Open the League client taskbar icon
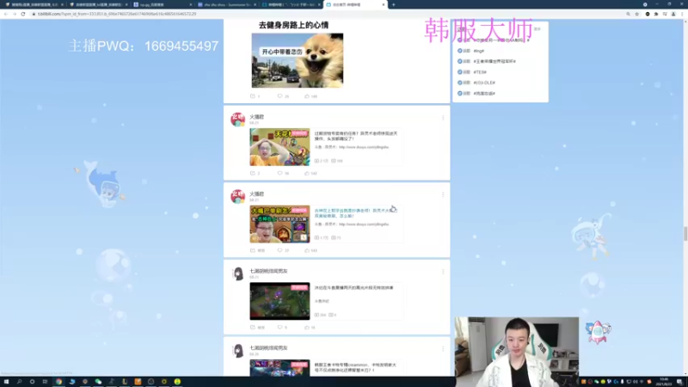The height and width of the screenshot is (387, 688). (125, 382)
